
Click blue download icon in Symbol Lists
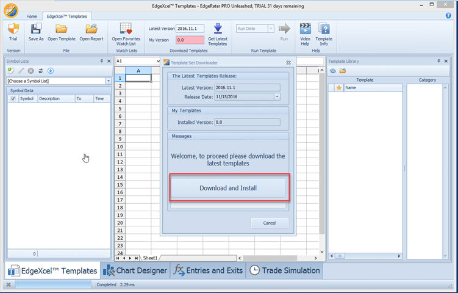point(51,71)
